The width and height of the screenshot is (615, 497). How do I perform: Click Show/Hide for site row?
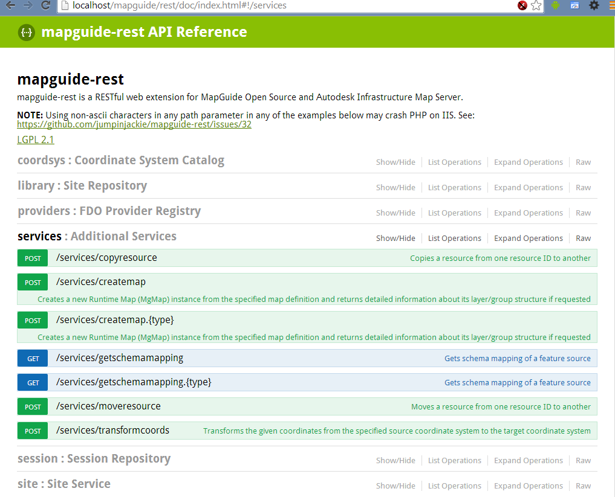pyautogui.click(x=395, y=486)
